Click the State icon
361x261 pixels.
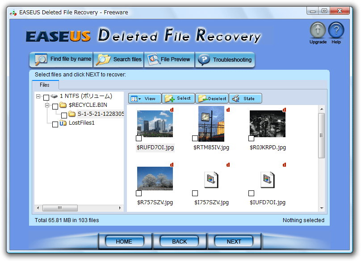click(236, 99)
